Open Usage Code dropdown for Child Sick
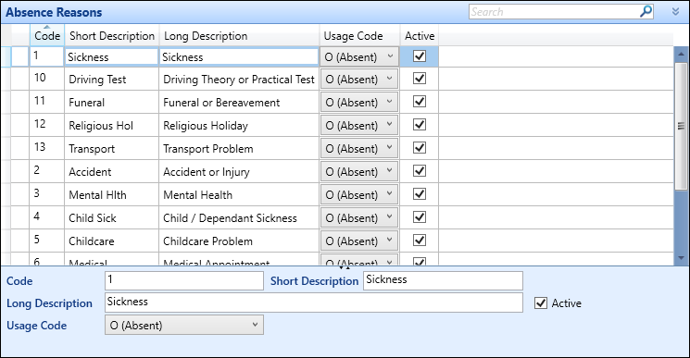This screenshot has height=358, width=690. pos(359,218)
